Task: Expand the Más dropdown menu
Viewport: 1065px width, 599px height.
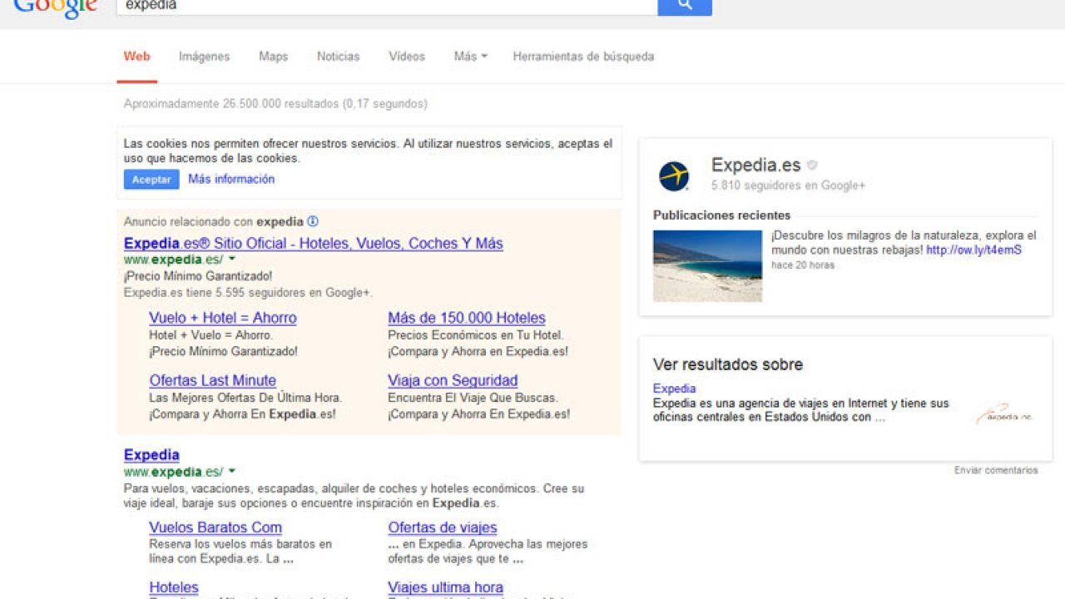Action: pyautogui.click(x=470, y=57)
